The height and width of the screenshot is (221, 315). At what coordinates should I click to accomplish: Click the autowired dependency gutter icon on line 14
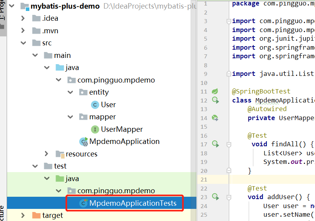[x=215, y=118]
